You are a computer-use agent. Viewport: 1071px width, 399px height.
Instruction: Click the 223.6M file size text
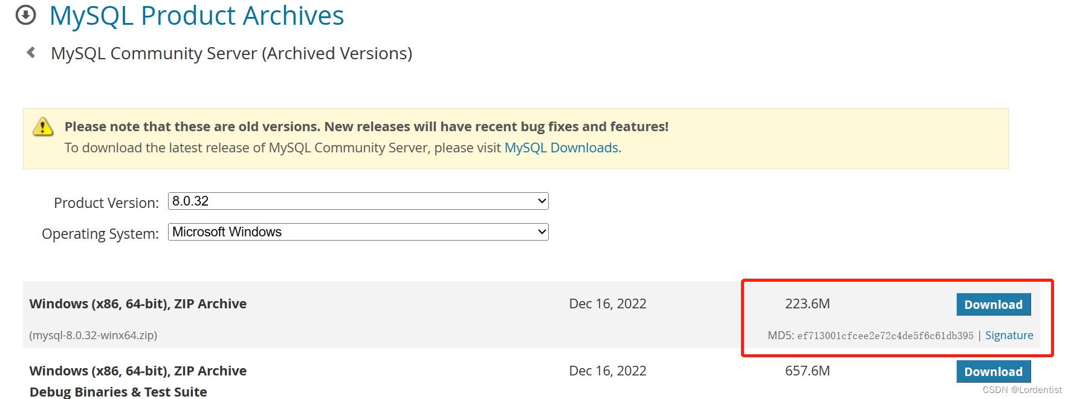point(807,303)
